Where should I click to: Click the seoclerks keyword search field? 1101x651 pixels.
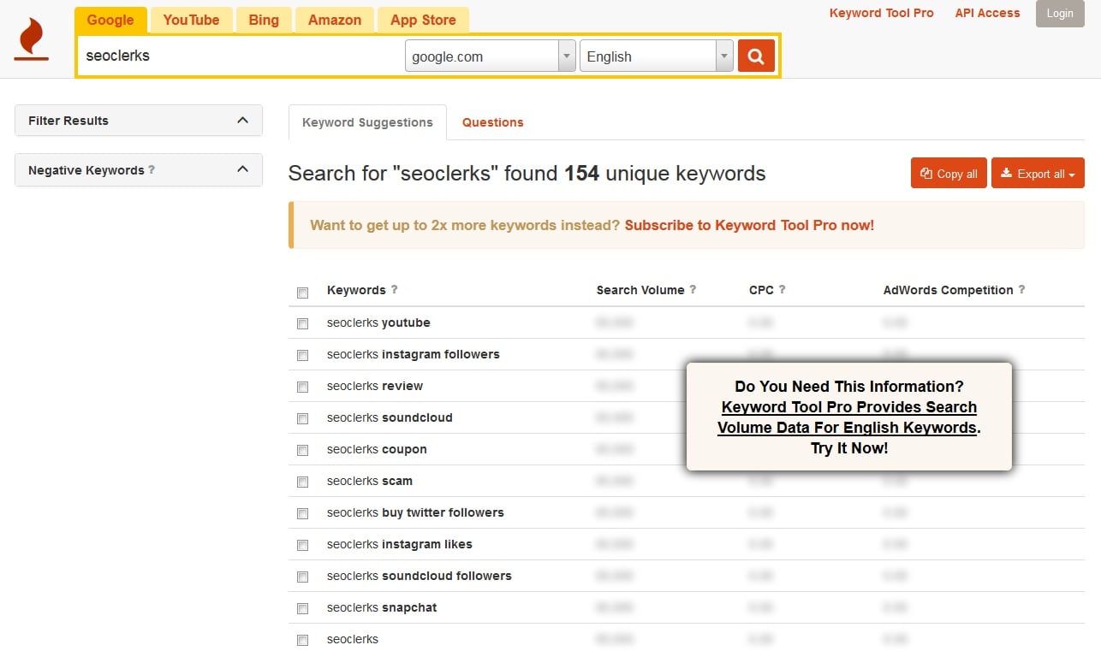coord(241,56)
